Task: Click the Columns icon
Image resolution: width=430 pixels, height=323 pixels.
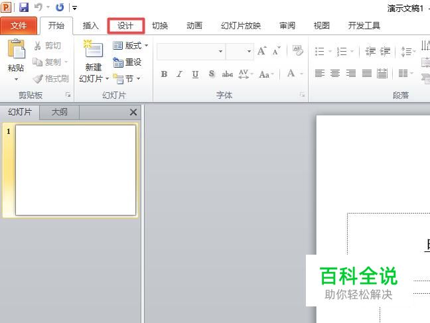Action: [403, 74]
